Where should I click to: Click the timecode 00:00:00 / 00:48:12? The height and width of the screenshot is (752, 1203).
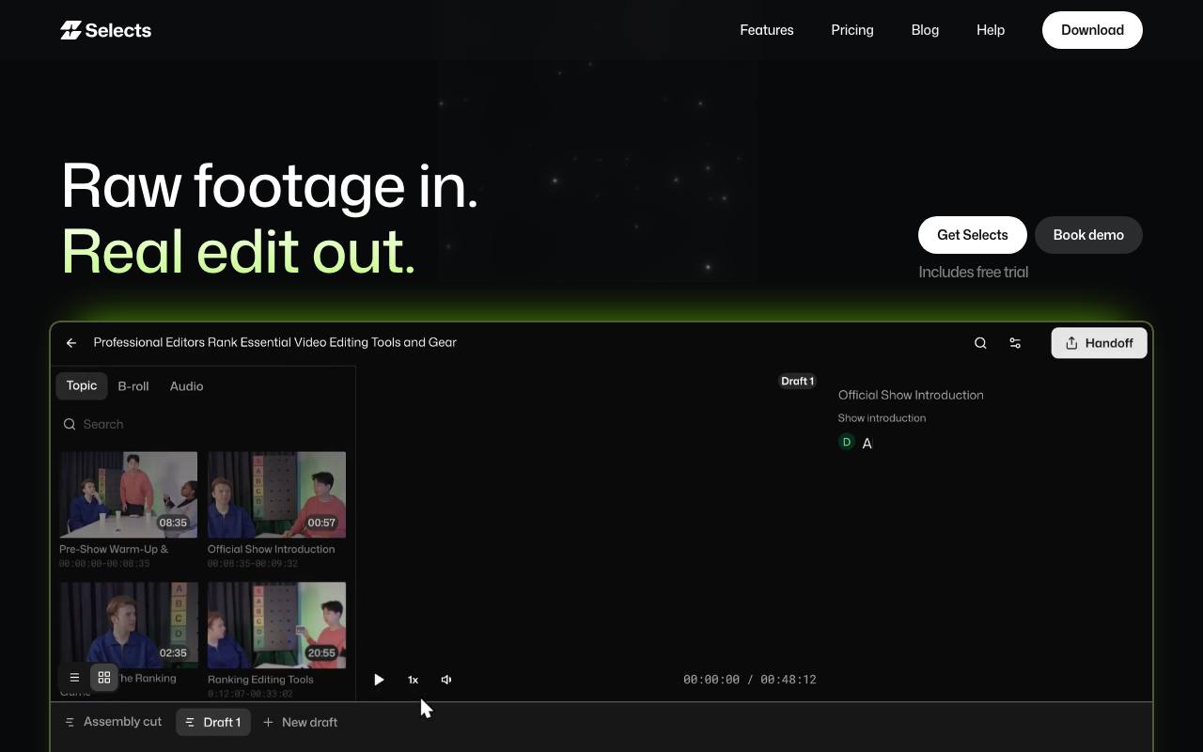pyautogui.click(x=749, y=680)
